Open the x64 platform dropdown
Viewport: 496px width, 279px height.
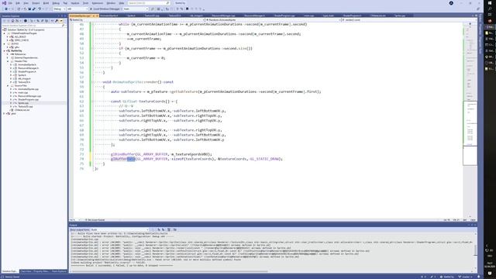click(77, 9)
